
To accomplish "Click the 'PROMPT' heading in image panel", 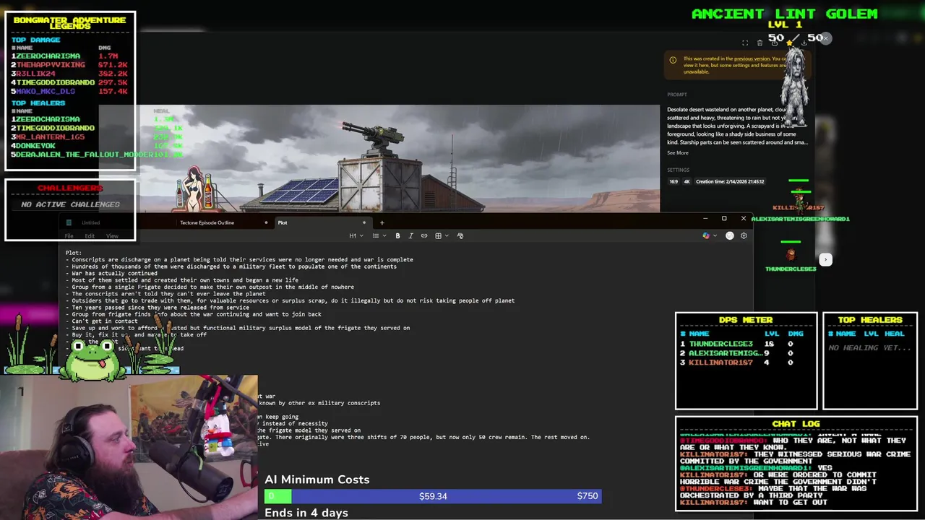I will click(x=677, y=95).
